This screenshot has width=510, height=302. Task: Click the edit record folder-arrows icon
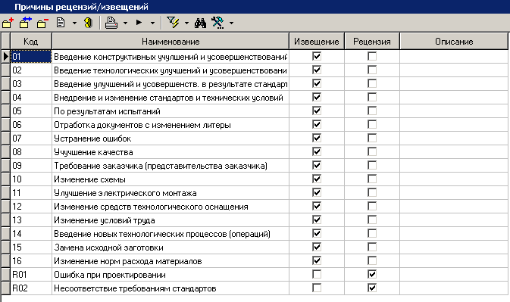pyautogui.click(x=25, y=23)
